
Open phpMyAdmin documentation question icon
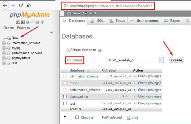pos(27,22)
